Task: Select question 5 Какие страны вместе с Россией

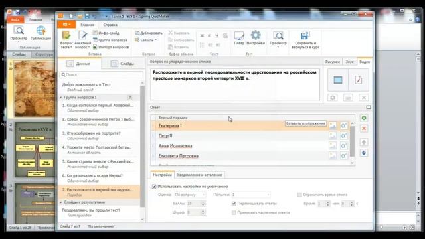Action: coord(99,164)
